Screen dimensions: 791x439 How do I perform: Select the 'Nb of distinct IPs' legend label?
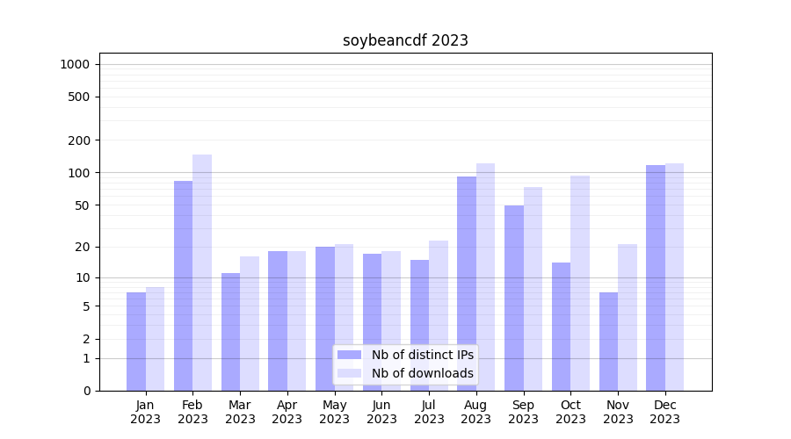point(422,355)
